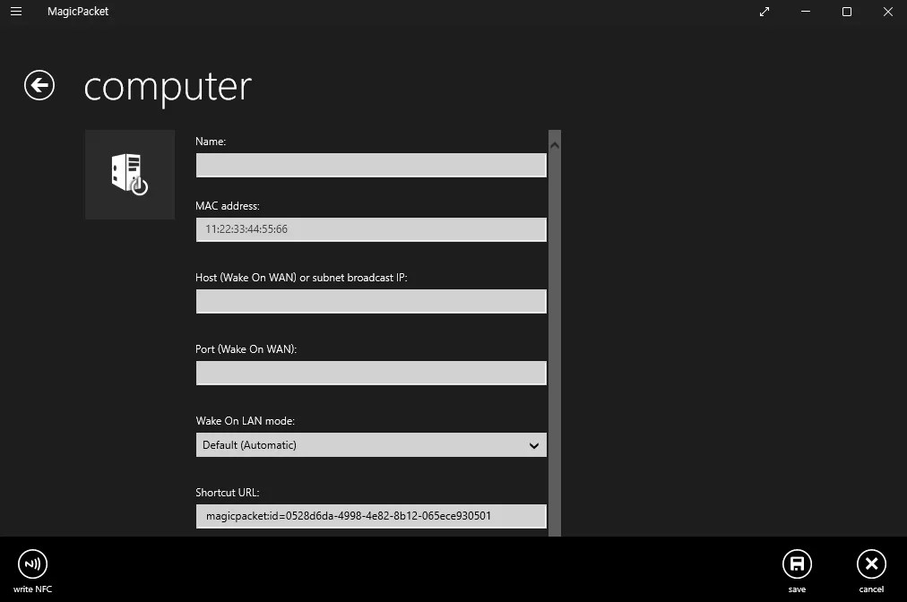This screenshot has height=602, width=907.
Task: Enter full-screen mode via diagonal arrows icon
Action: tap(764, 12)
